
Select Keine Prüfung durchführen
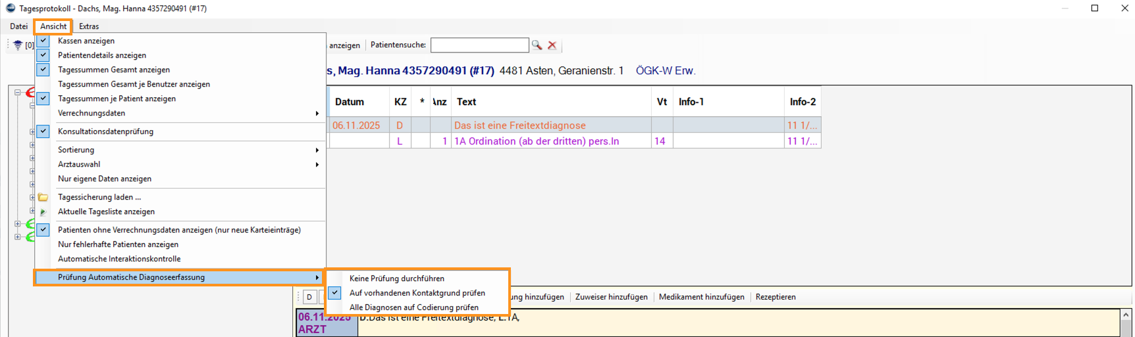point(396,279)
